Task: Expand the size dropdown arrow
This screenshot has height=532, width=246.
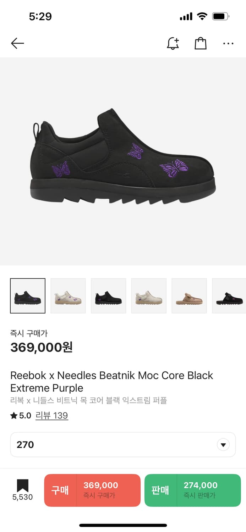Action: 223,444
